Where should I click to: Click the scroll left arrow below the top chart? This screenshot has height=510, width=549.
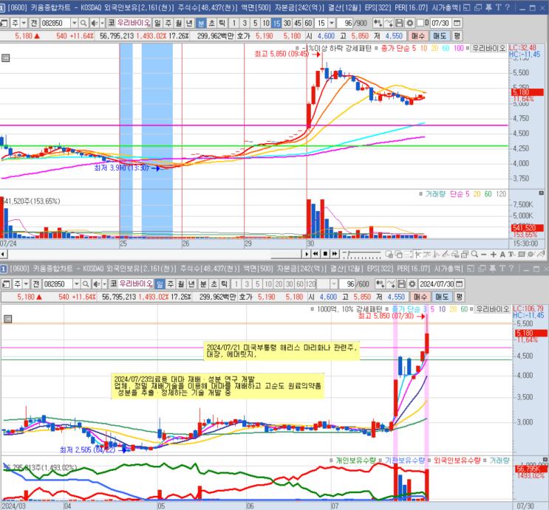[3, 254]
